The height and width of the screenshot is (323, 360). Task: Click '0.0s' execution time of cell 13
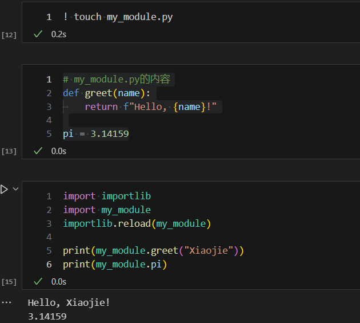[59, 151]
